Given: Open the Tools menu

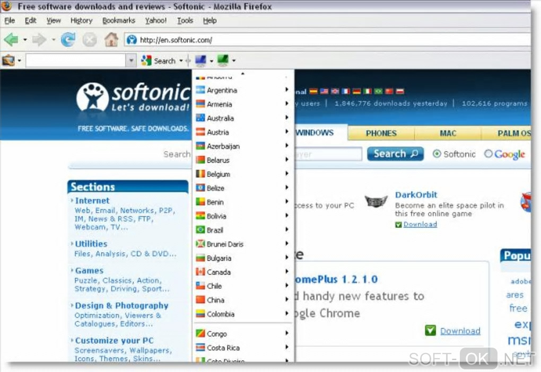Looking at the screenshot, I should pos(185,20).
